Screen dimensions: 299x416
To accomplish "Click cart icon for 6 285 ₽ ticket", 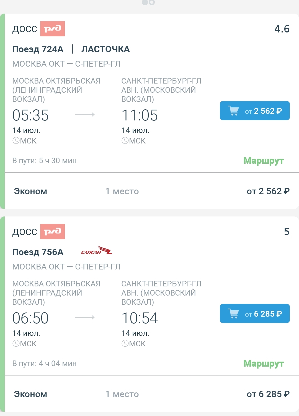I will point(233,314).
